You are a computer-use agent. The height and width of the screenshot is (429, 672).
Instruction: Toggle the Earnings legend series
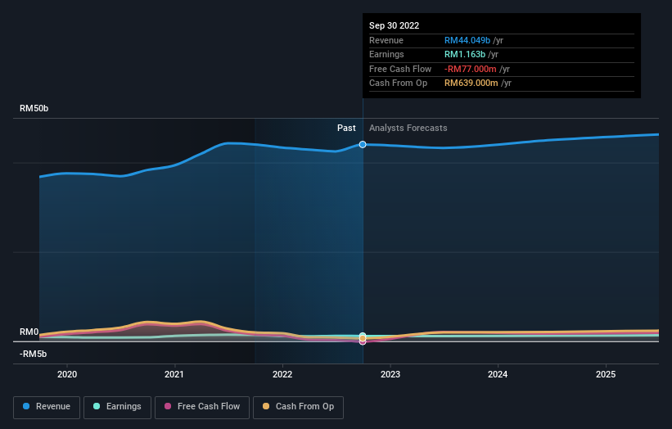coord(117,407)
